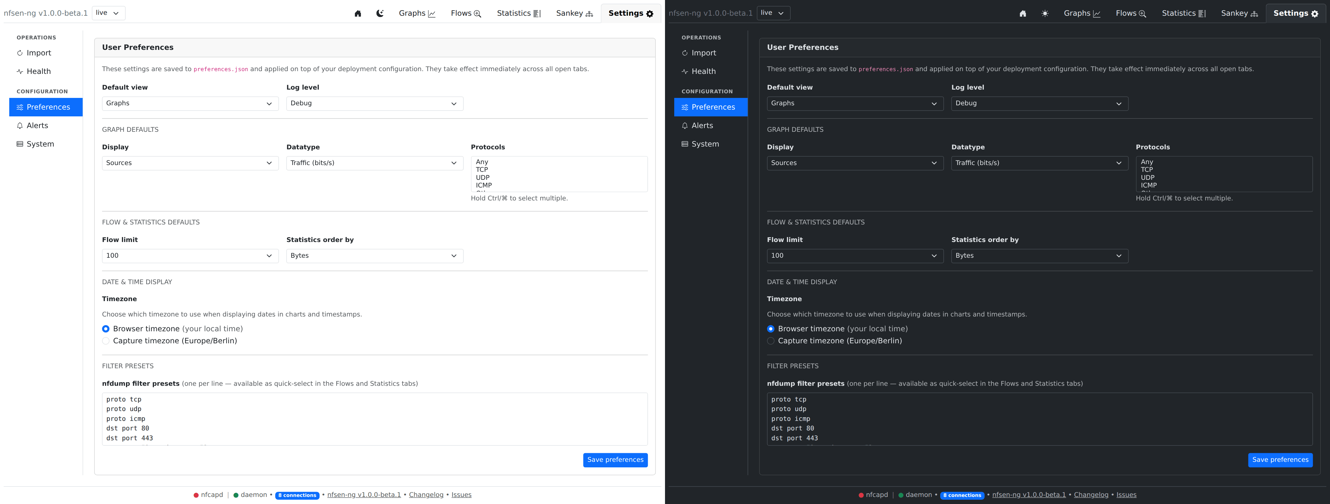
Task: Click the home icon in the dark theme navbar
Action: (1023, 14)
